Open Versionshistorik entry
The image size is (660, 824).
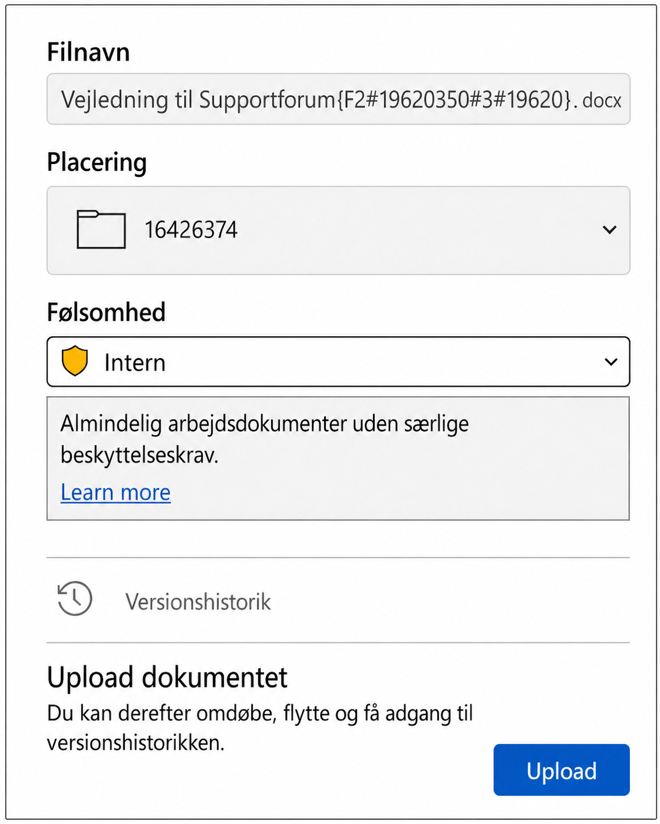[x=338, y=600]
